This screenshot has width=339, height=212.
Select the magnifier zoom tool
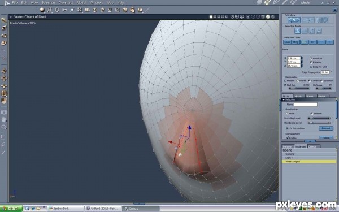point(4,127)
